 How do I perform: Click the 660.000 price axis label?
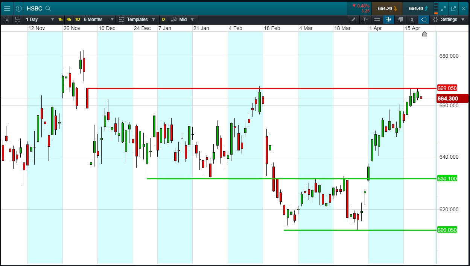pyautogui.click(x=449, y=105)
